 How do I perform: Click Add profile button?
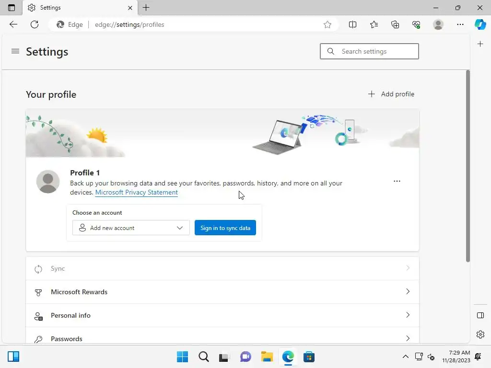tap(391, 94)
